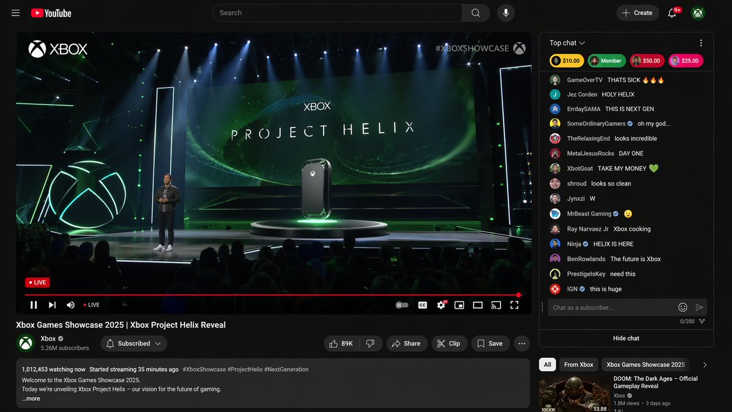
Task: Hide chat panel
Action: [x=626, y=338]
